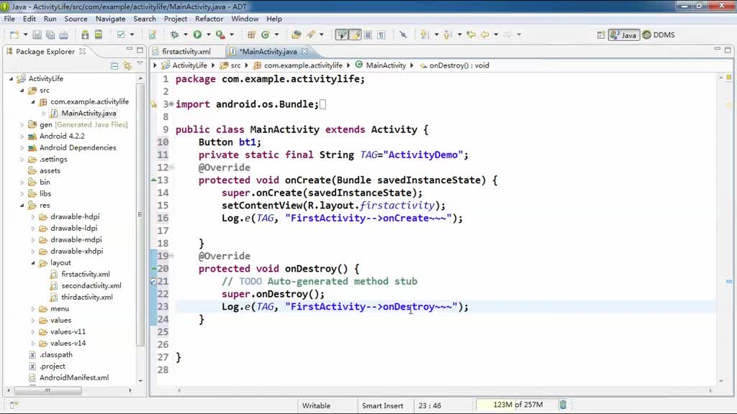Expand the drawable-hdpi folder
This screenshot has width=737, height=414.
tap(33, 217)
